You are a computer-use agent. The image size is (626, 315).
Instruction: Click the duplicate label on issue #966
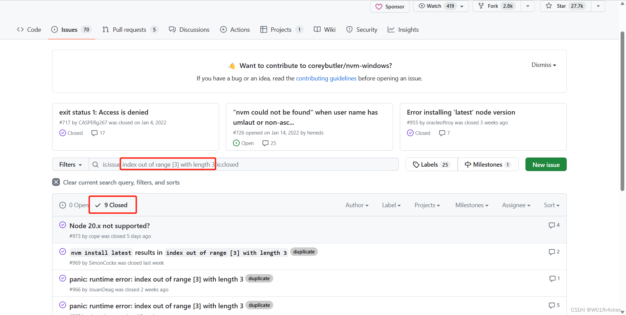259,278
